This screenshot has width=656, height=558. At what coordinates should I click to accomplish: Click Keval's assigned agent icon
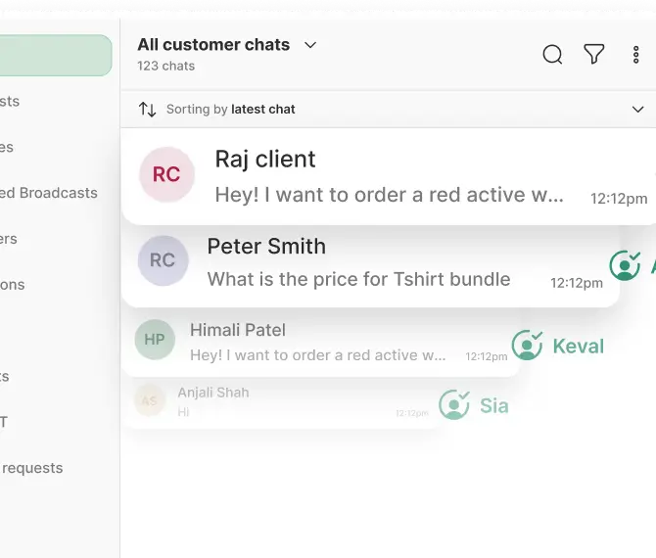(527, 346)
